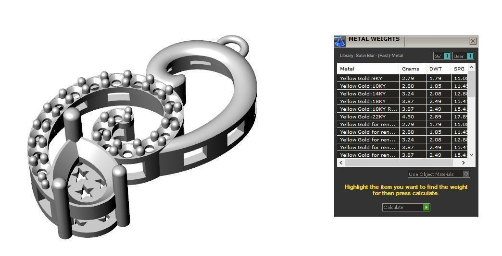Click the SPG column header

[x=459, y=69]
